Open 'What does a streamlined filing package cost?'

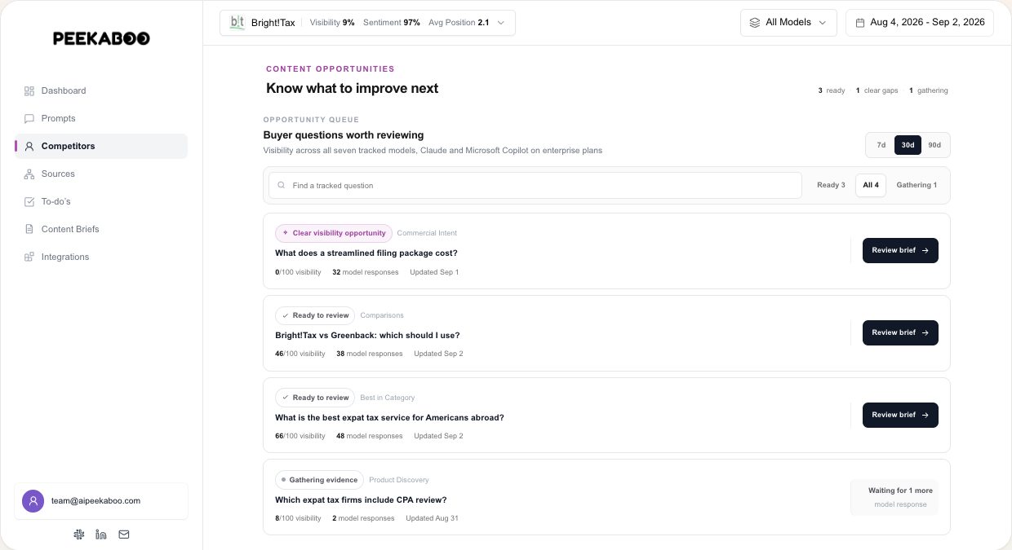pyautogui.click(x=366, y=253)
